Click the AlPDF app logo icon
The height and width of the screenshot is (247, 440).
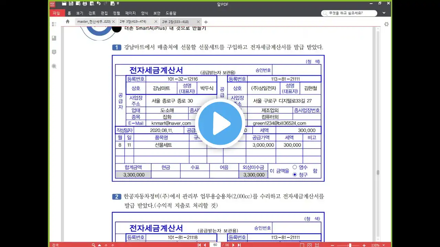(x=52, y=4)
